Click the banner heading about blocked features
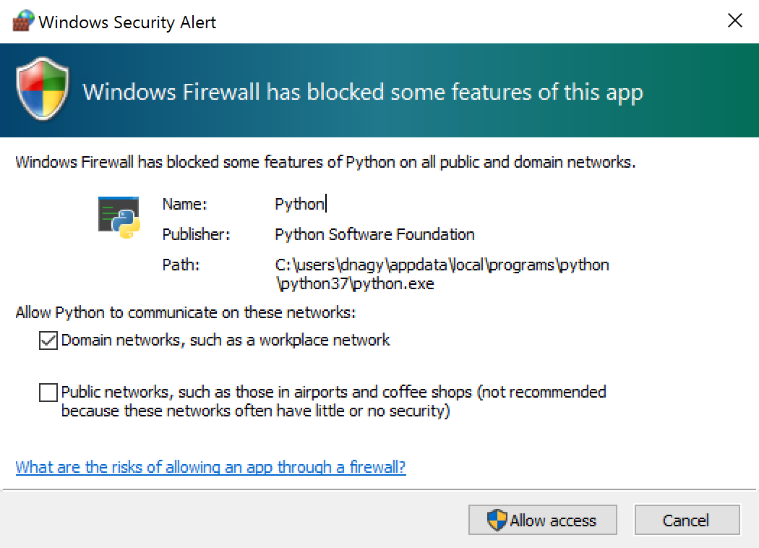Viewport: 759px width, 548px height. tap(363, 92)
